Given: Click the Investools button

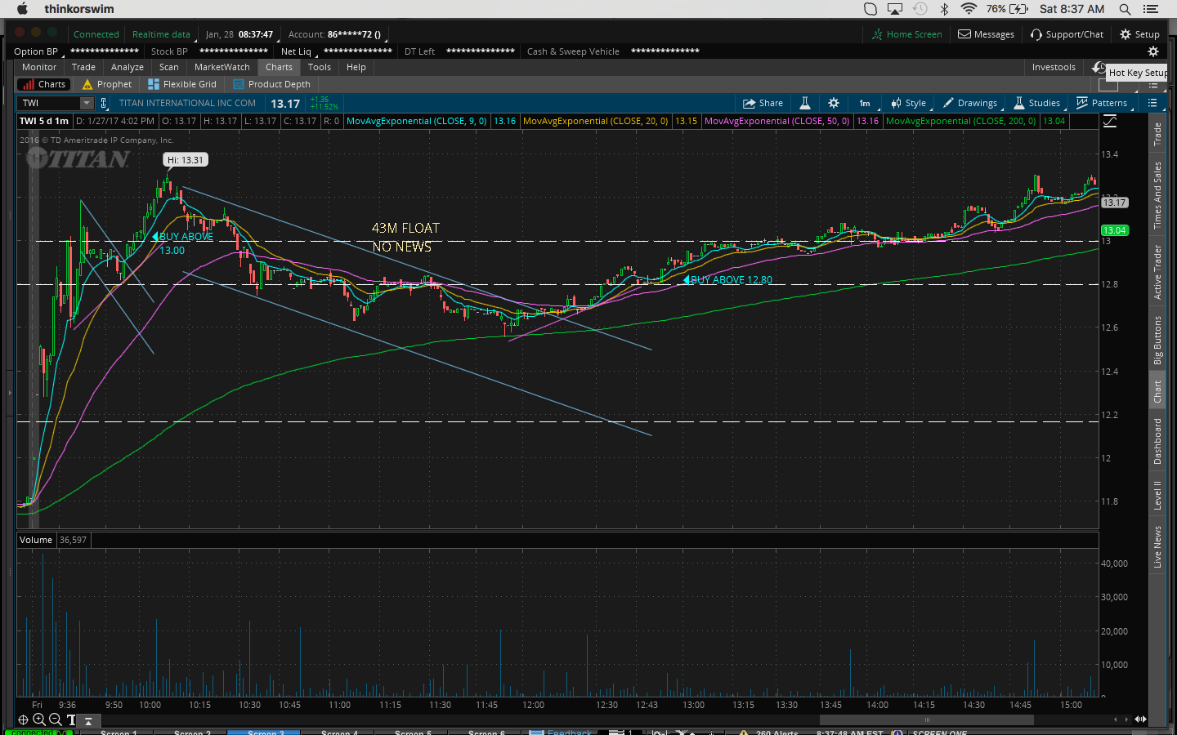Looking at the screenshot, I should tap(1054, 67).
